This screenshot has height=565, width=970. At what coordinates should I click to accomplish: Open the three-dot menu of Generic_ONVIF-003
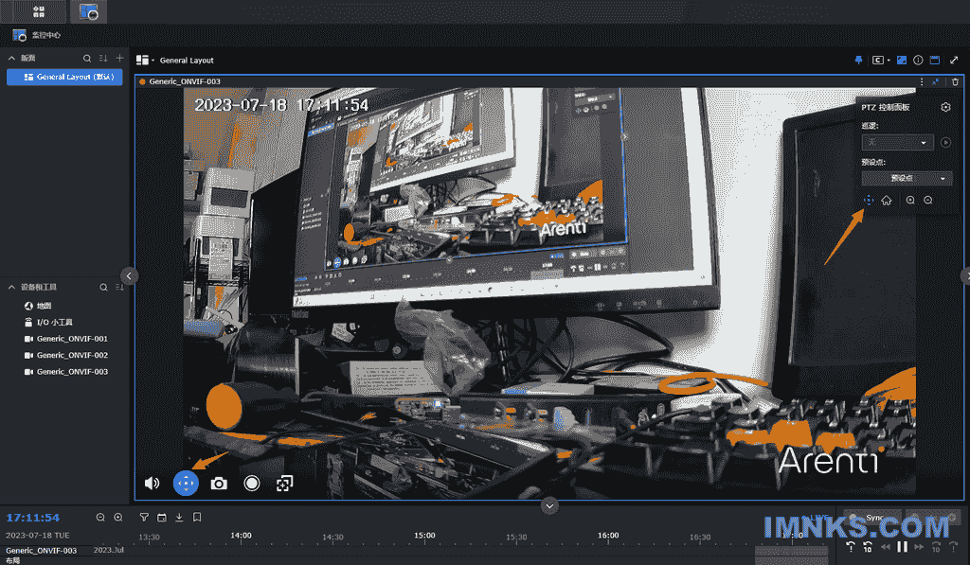(921, 81)
